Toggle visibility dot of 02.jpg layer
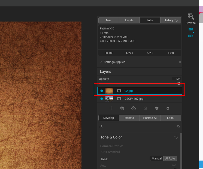The height and width of the screenshot is (169, 203). [x=102, y=91]
